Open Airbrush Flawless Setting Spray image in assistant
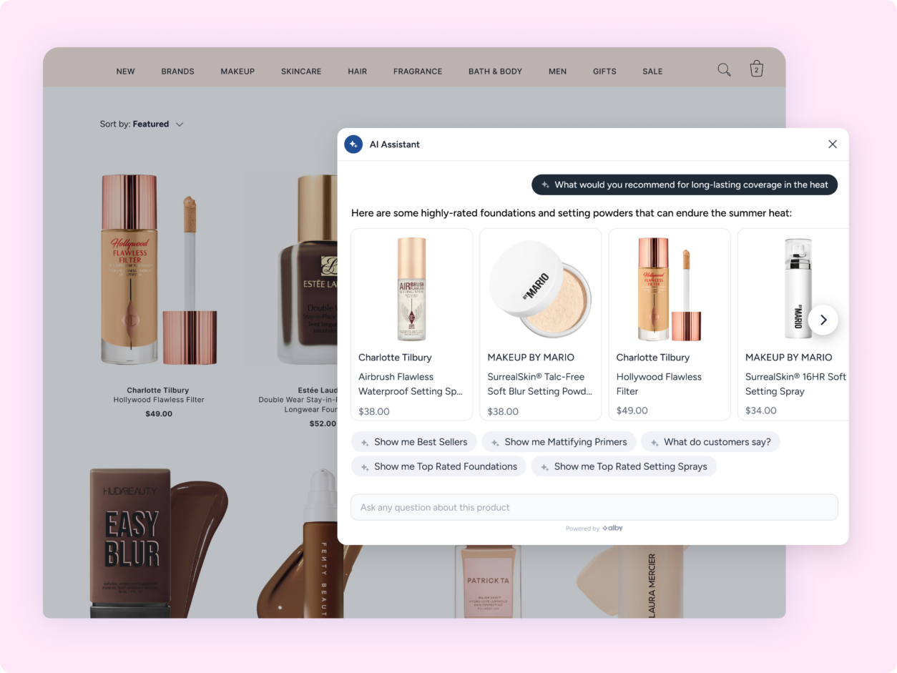 click(x=411, y=289)
